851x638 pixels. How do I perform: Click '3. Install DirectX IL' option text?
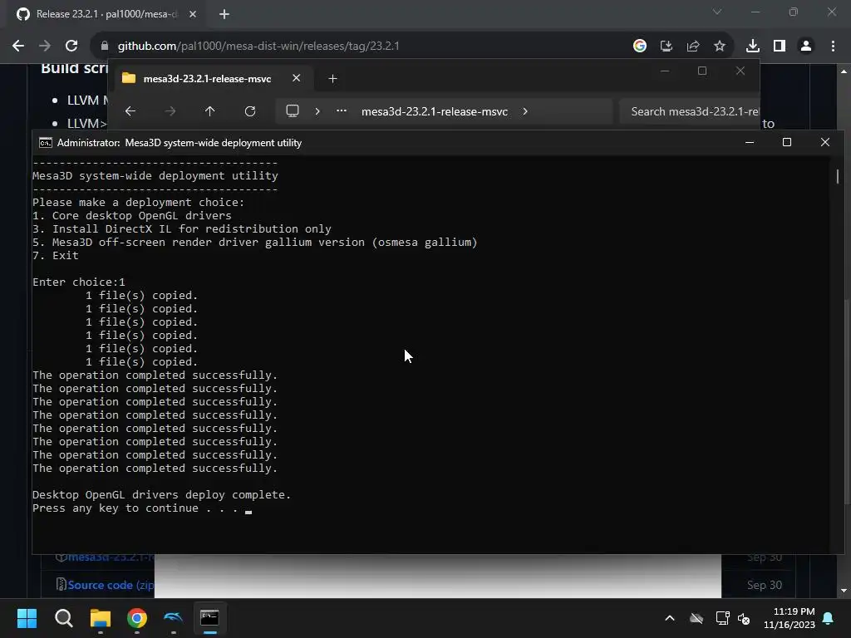click(x=182, y=229)
